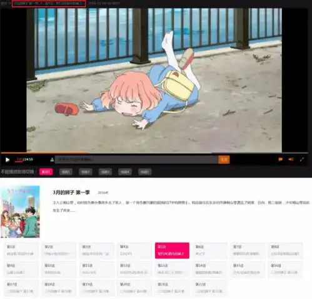Choose the last playback line button

(x=145, y=172)
